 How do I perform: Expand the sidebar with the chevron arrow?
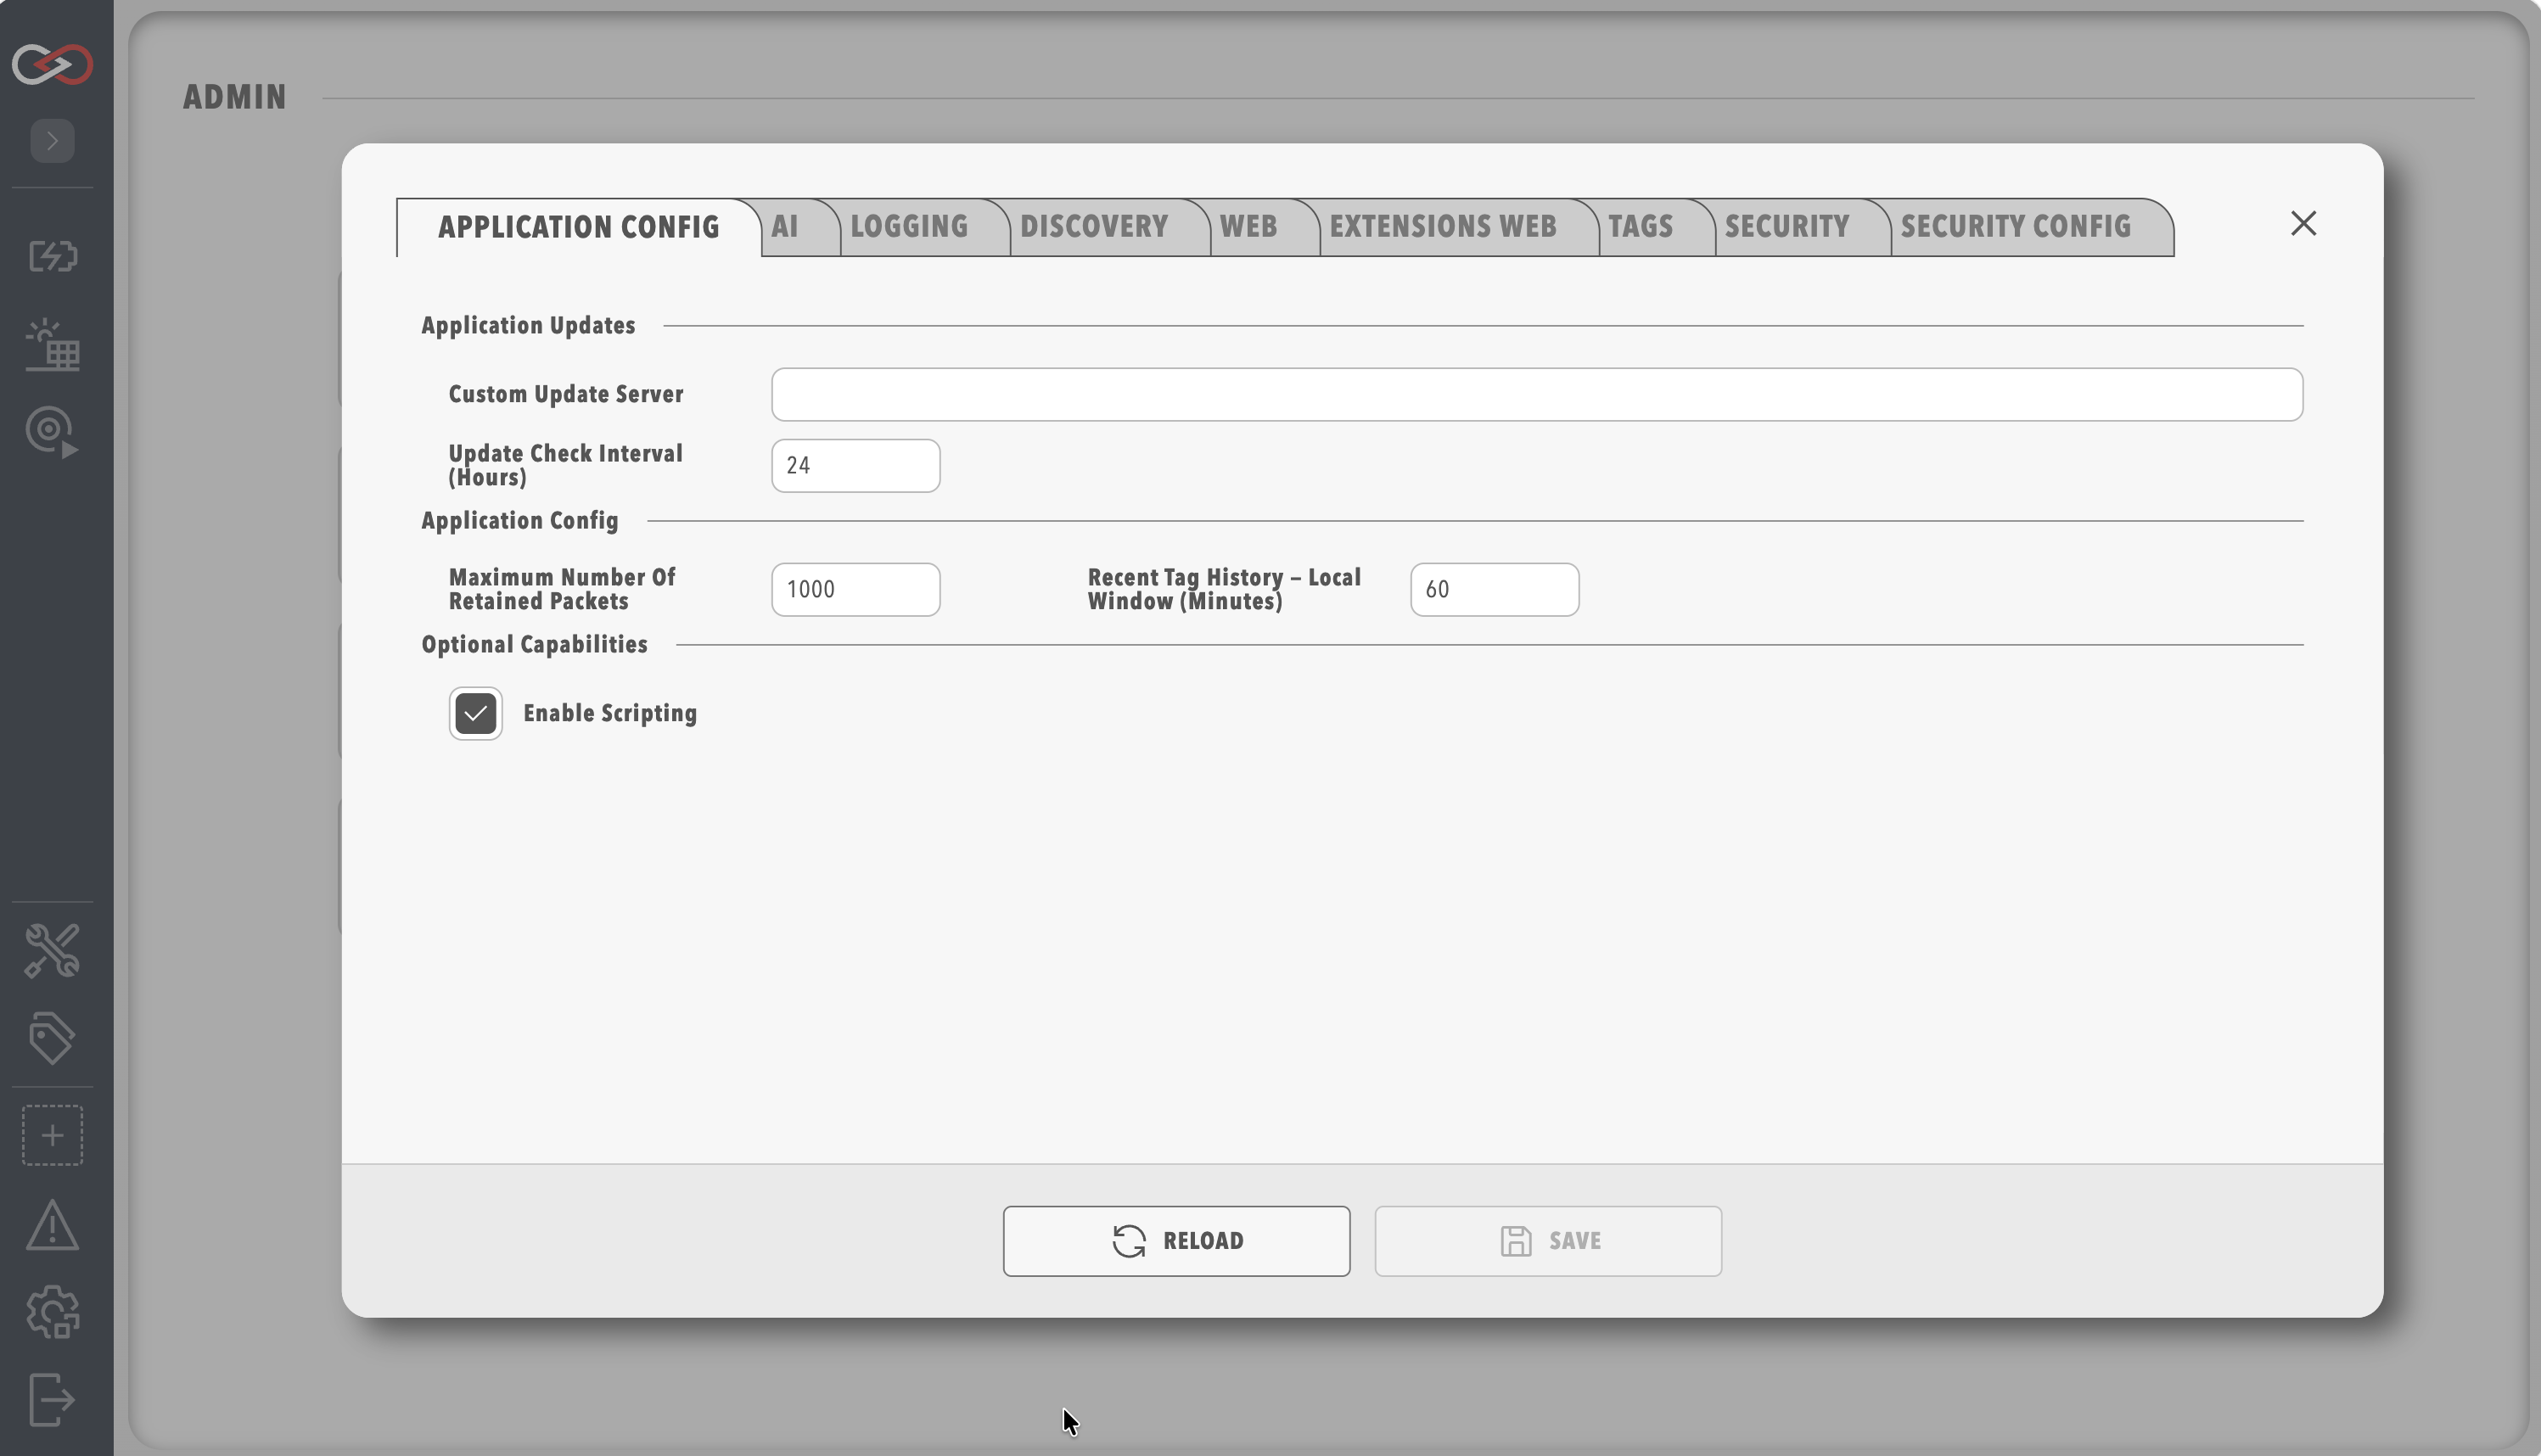point(52,140)
